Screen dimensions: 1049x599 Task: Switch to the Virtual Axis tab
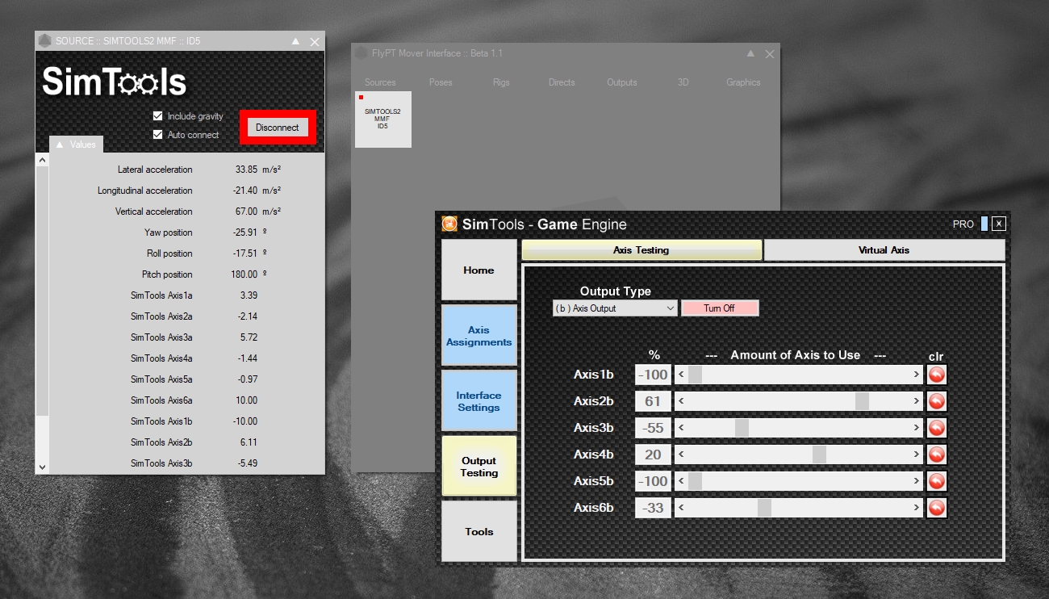[884, 250]
